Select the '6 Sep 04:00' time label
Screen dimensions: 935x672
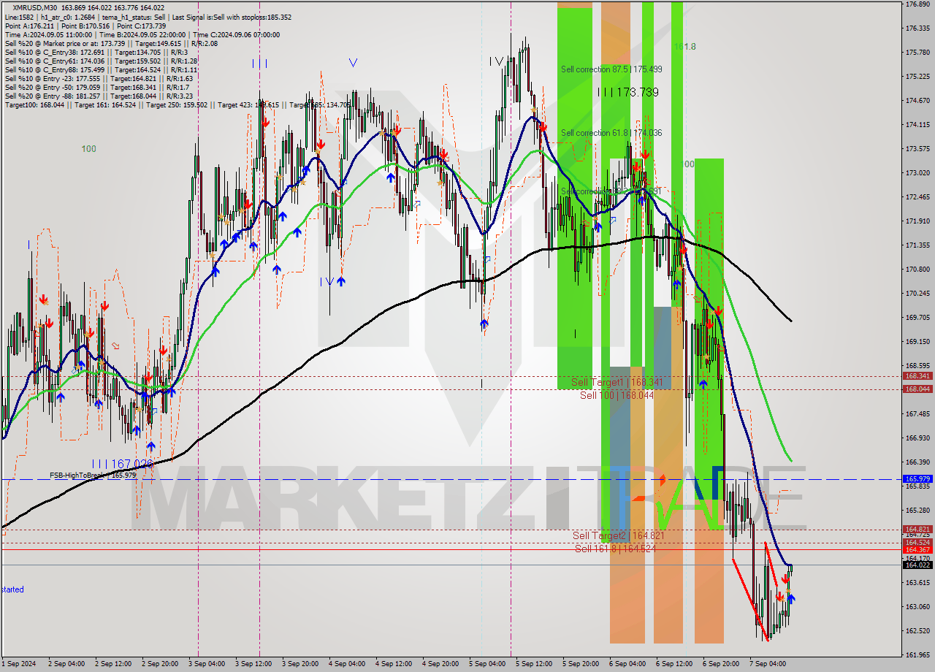pyautogui.click(x=628, y=664)
